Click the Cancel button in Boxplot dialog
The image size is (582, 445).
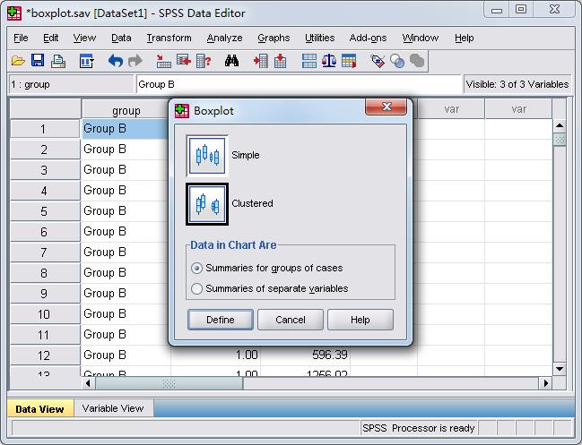point(291,320)
